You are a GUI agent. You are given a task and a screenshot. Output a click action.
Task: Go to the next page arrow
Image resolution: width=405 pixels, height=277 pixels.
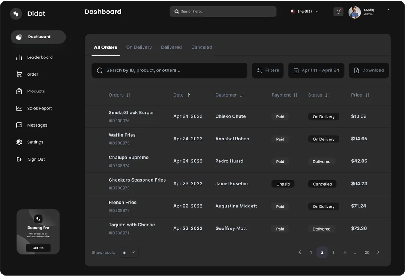tap(378, 253)
